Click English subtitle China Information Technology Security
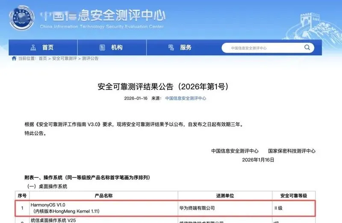Screen dimensions: 342x223 point(102,27)
